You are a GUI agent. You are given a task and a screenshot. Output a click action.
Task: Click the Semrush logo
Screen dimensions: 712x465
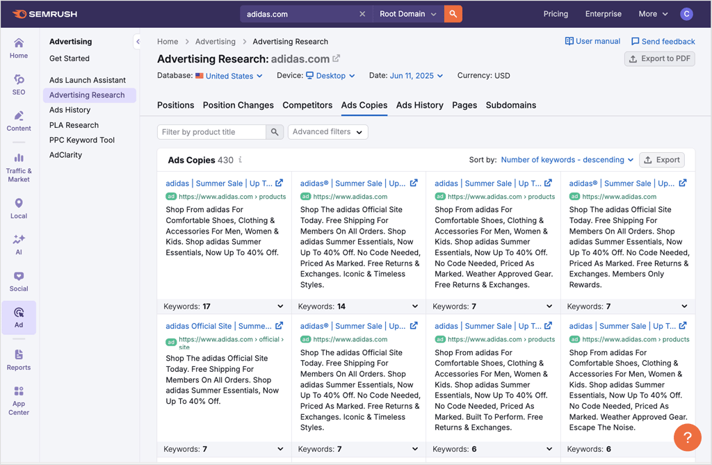45,14
